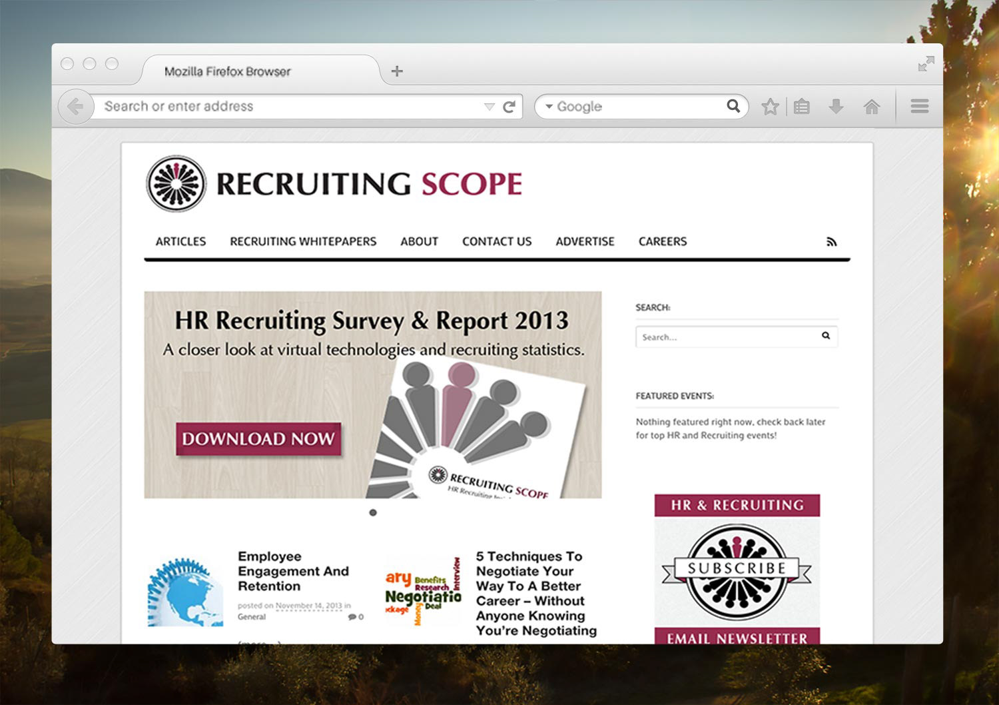
Task: Open Employee Engagement And Retention article
Action: coord(293,571)
